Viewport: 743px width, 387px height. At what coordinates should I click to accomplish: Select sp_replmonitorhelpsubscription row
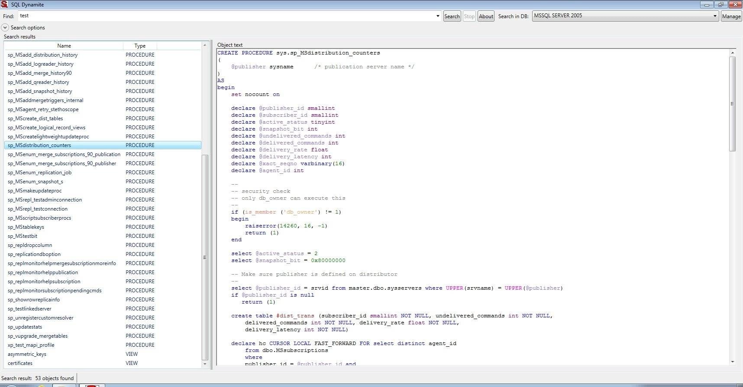click(103, 281)
